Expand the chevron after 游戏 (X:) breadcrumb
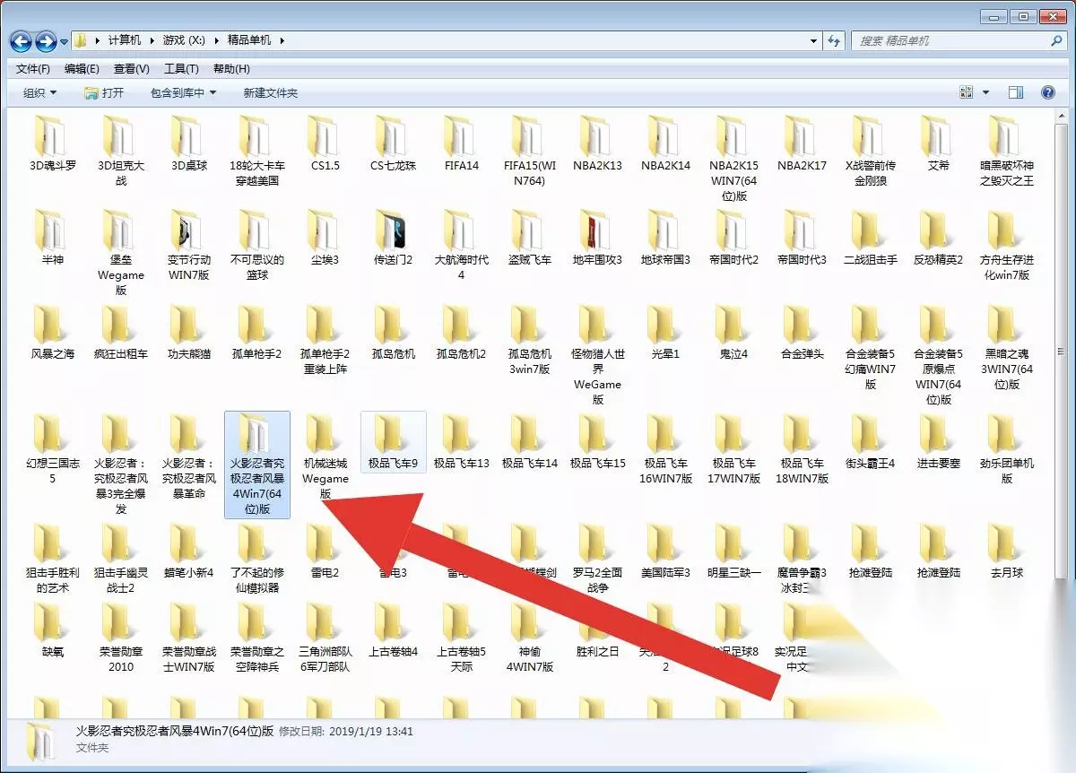Screen dimensions: 1076x773 click(x=216, y=40)
